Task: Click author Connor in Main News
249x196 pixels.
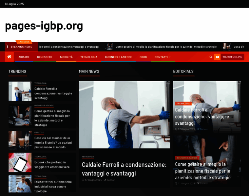Action: pos(110,180)
